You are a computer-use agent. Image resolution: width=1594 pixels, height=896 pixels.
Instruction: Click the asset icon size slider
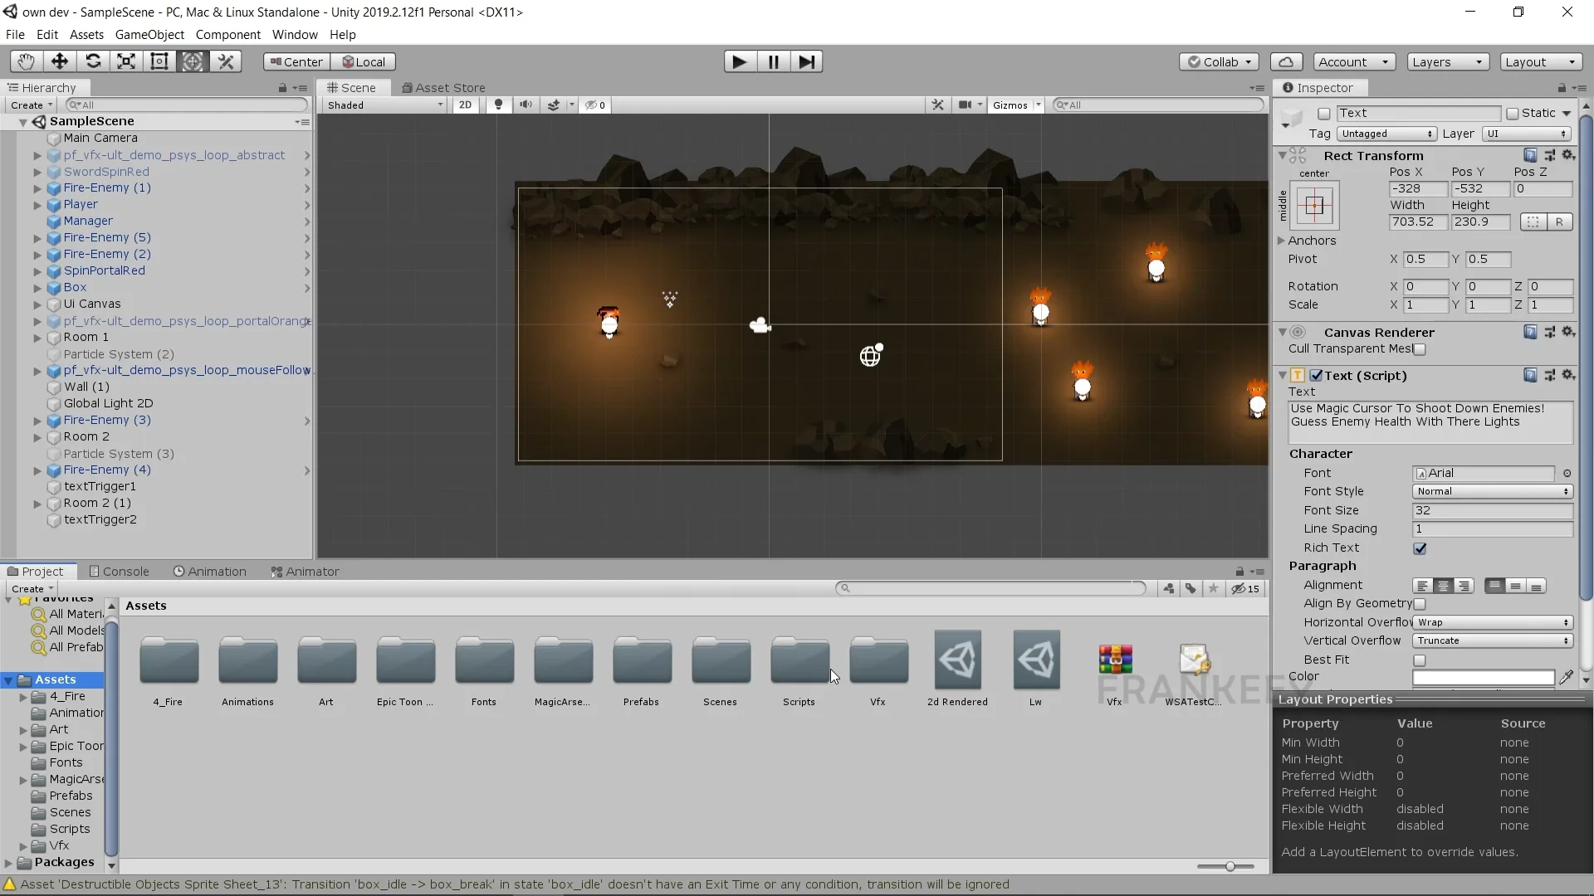[x=1229, y=866]
